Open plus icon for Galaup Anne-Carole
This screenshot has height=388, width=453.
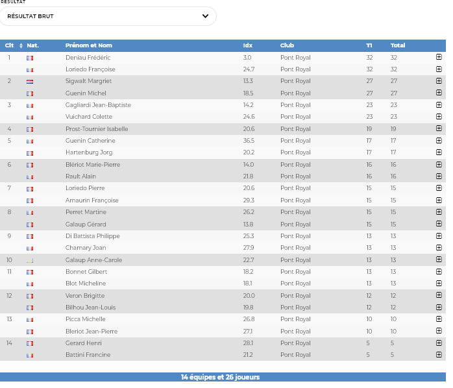pos(439,260)
